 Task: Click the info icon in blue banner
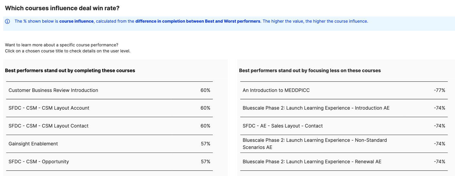pos(7,21)
